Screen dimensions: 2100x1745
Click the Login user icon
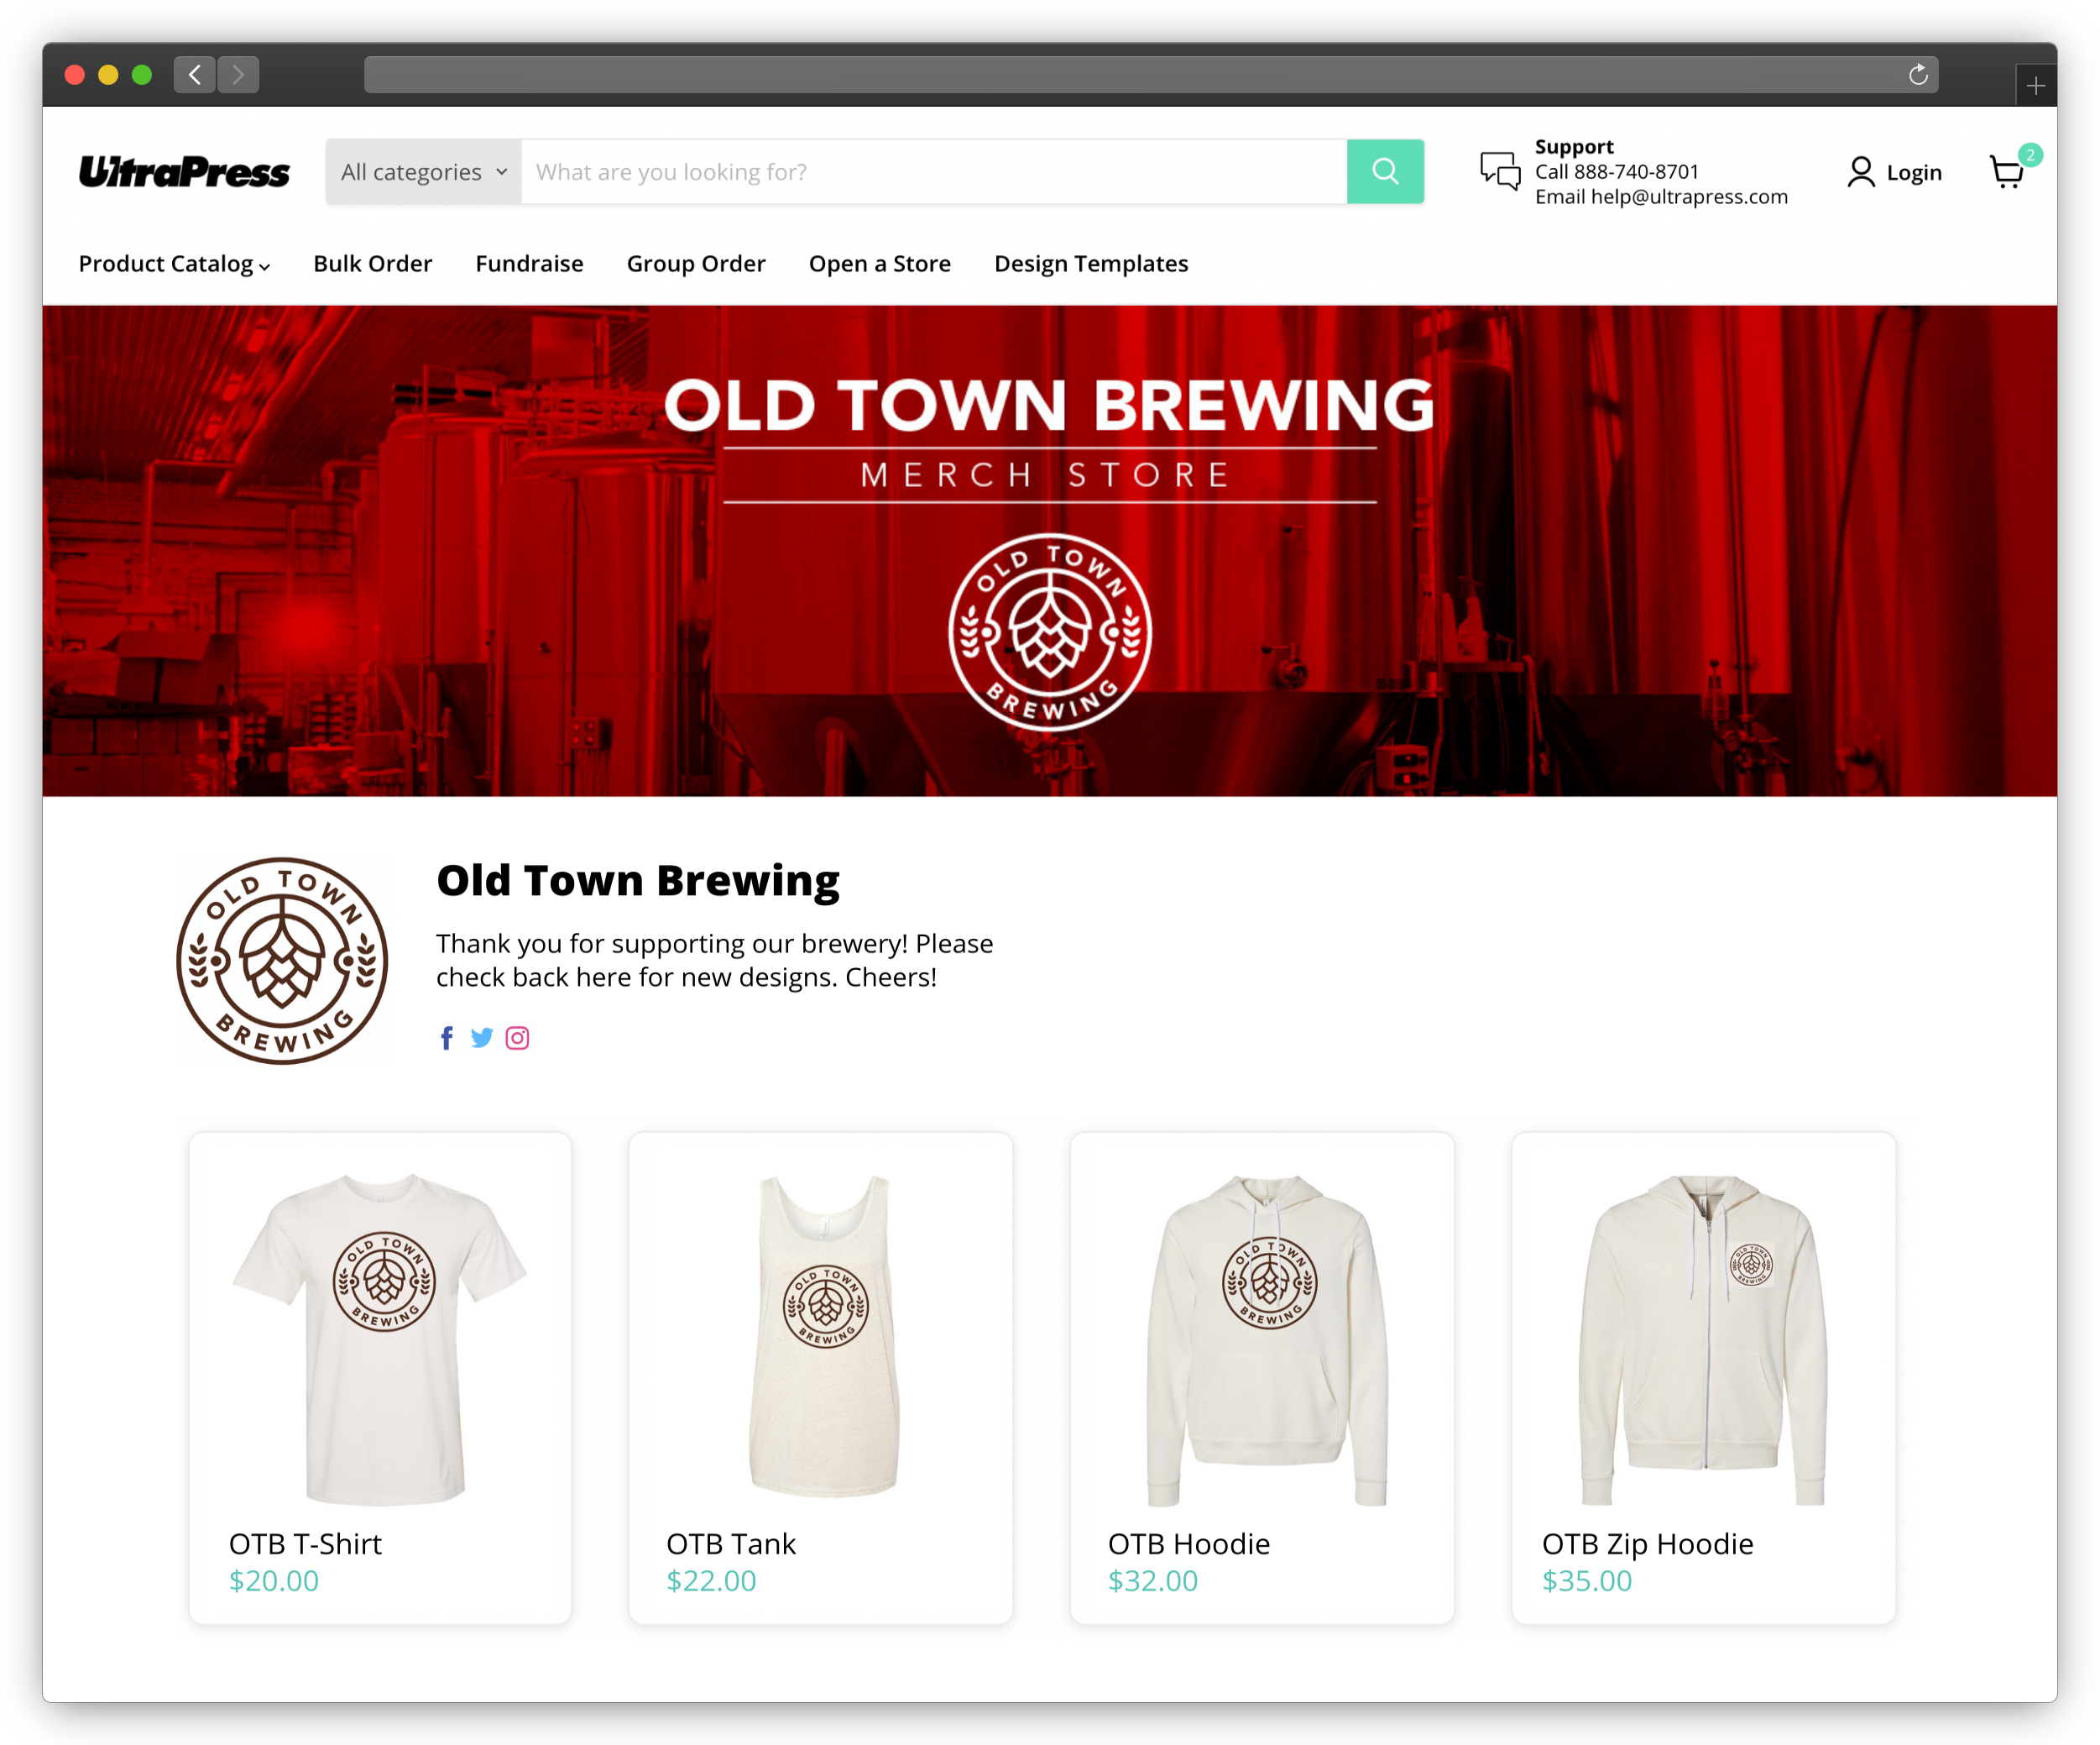(1860, 172)
